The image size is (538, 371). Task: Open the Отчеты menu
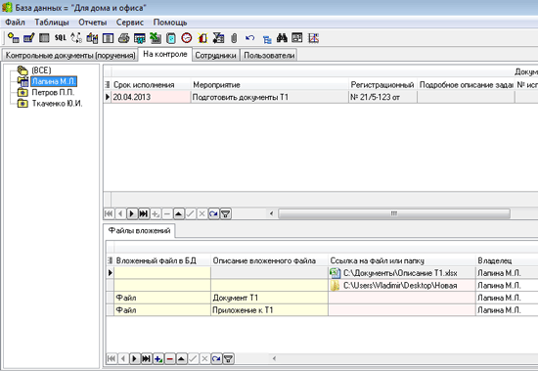coord(92,23)
